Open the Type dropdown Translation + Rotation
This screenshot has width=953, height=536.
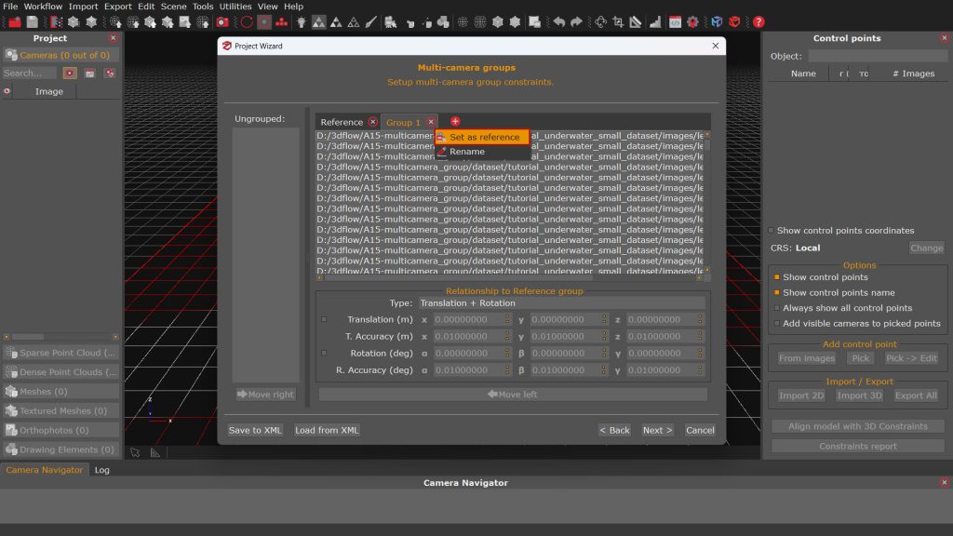click(560, 303)
